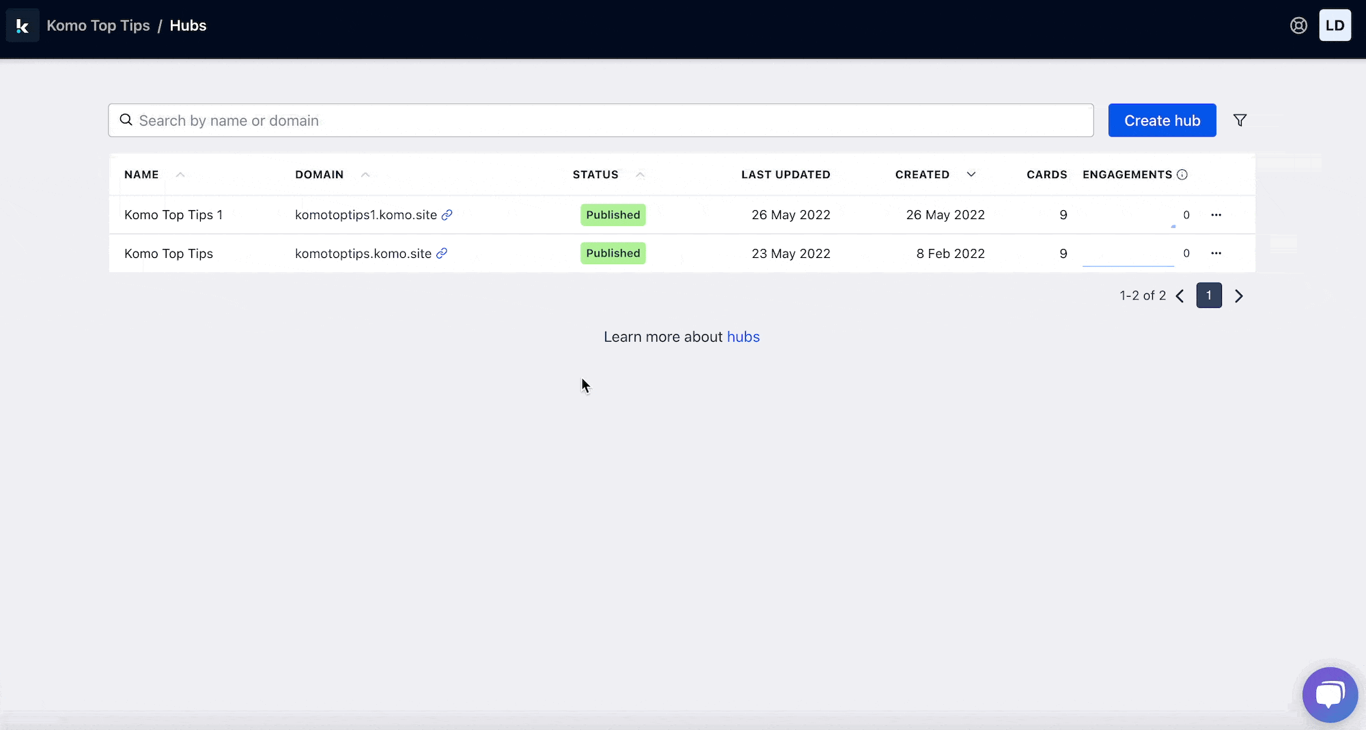
Task: Click the 1-2 of 2 results count
Action: (1143, 295)
